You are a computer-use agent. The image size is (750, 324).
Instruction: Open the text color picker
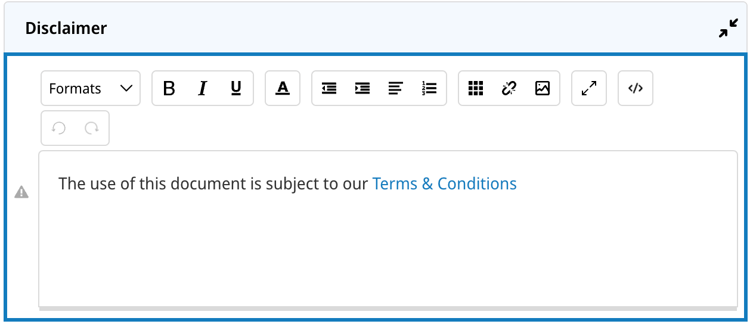pyautogui.click(x=283, y=89)
